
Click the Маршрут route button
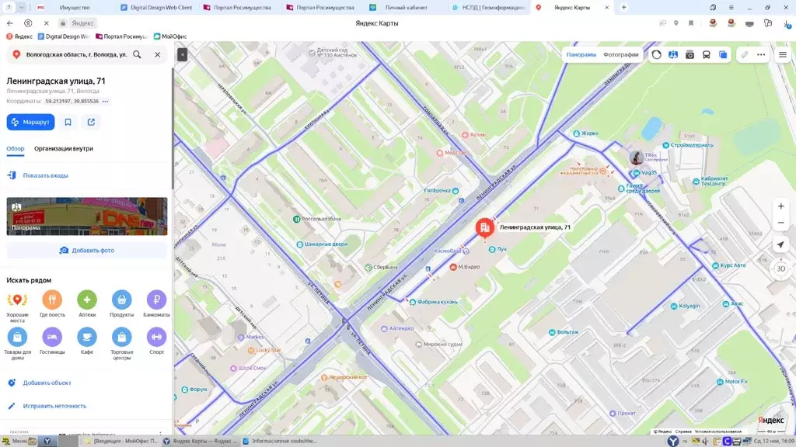click(x=30, y=122)
